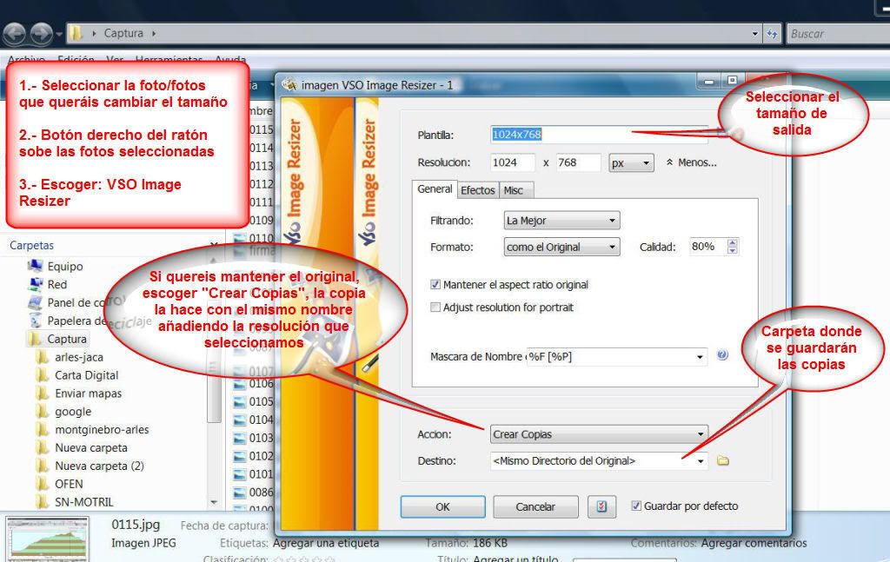Click the Calidad 80% value field
The image size is (890, 562).
coord(707,247)
